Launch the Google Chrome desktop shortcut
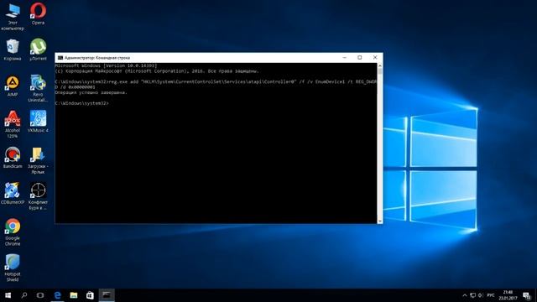This screenshot has height=302, width=537. [13, 232]
